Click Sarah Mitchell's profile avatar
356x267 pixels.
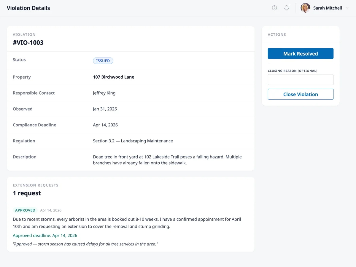[x=305, y=8]
